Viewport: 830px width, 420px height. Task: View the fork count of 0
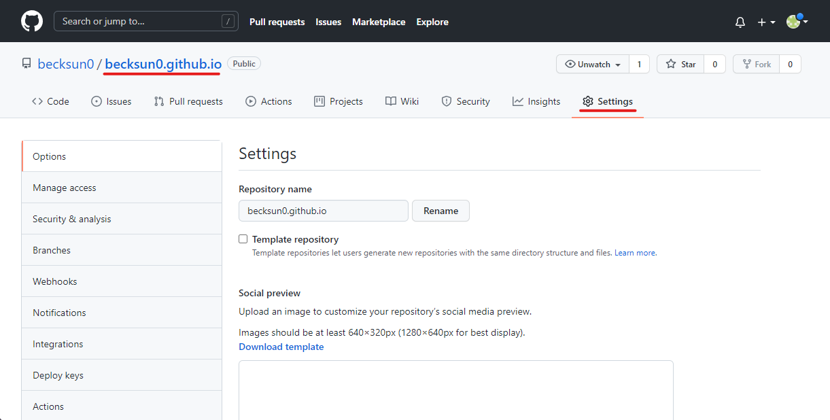click(x=790, y=64)
